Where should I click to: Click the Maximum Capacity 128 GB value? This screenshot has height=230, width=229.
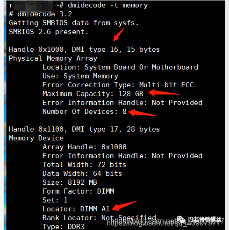(131, 94)
